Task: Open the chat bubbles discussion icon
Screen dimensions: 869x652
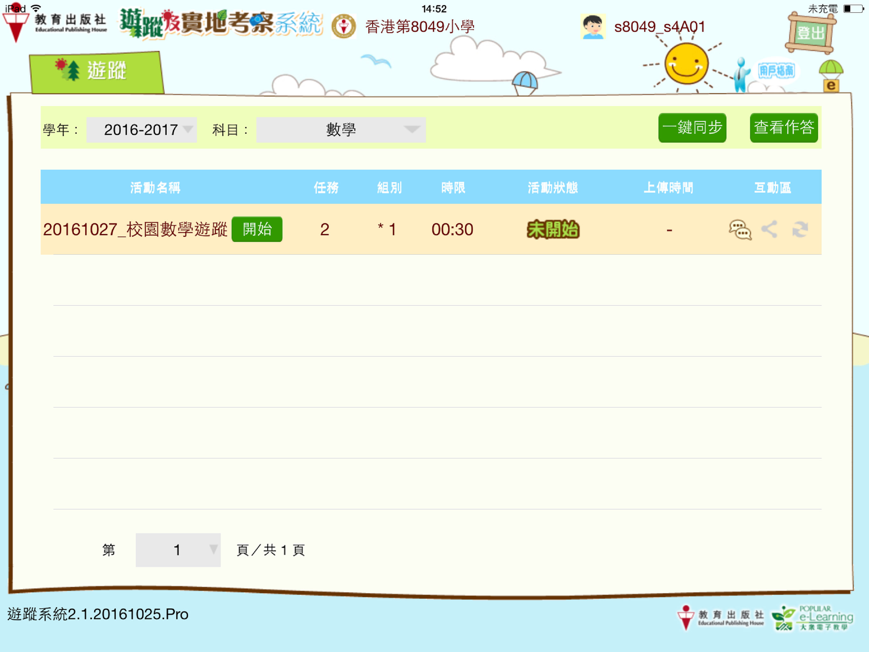Action: pyautogui.click(x=740, y=230)
